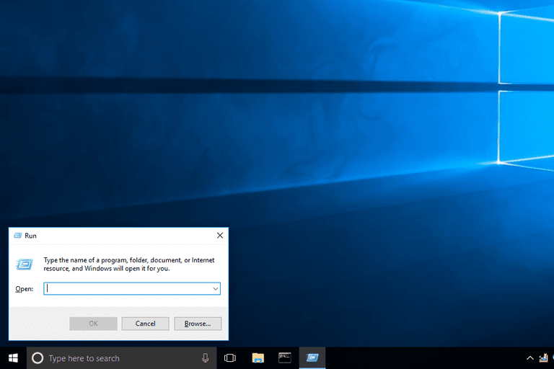
Task: Click the Type here to search box
Action: 121,358
